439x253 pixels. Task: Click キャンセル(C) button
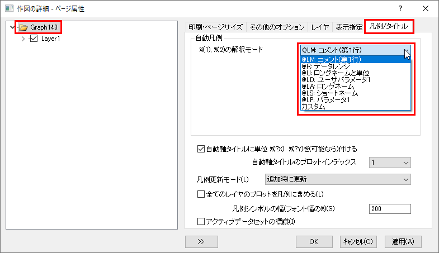coord(358,241)
